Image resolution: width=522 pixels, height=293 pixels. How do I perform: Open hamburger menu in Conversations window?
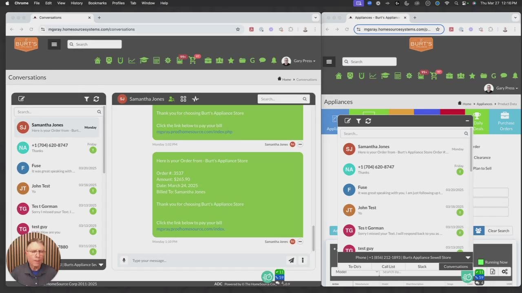coord(54,44)
